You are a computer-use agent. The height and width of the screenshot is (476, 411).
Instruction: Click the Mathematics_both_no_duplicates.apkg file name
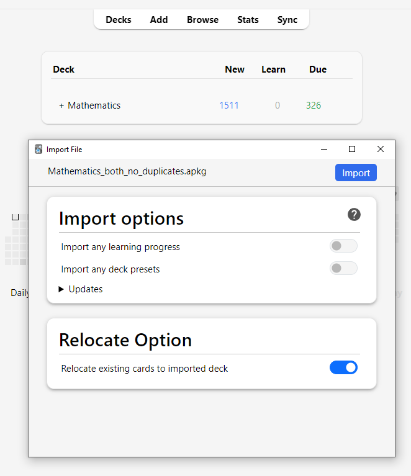tap(127, 171)
